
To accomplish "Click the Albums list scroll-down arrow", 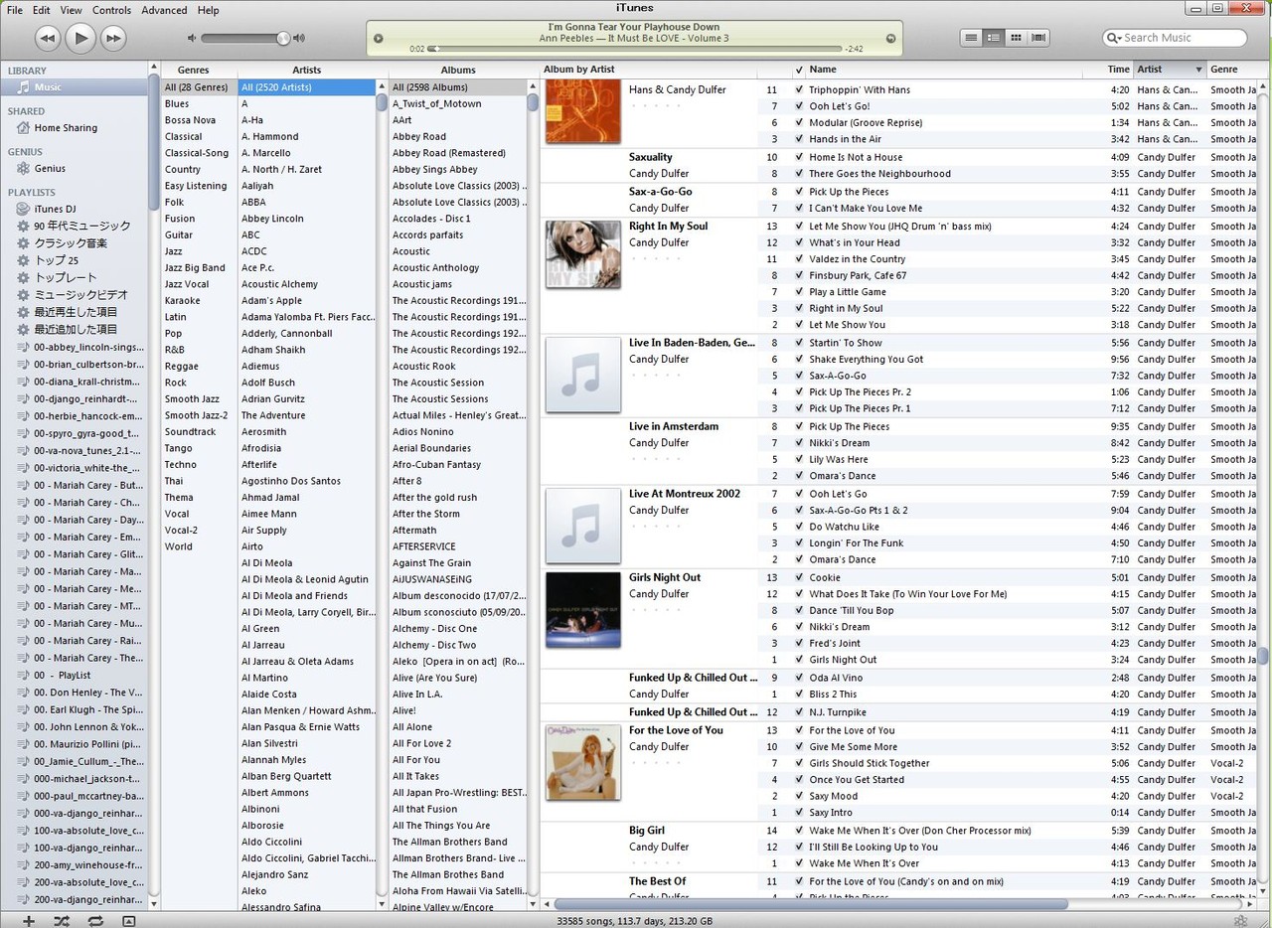I will pos(533,904).
